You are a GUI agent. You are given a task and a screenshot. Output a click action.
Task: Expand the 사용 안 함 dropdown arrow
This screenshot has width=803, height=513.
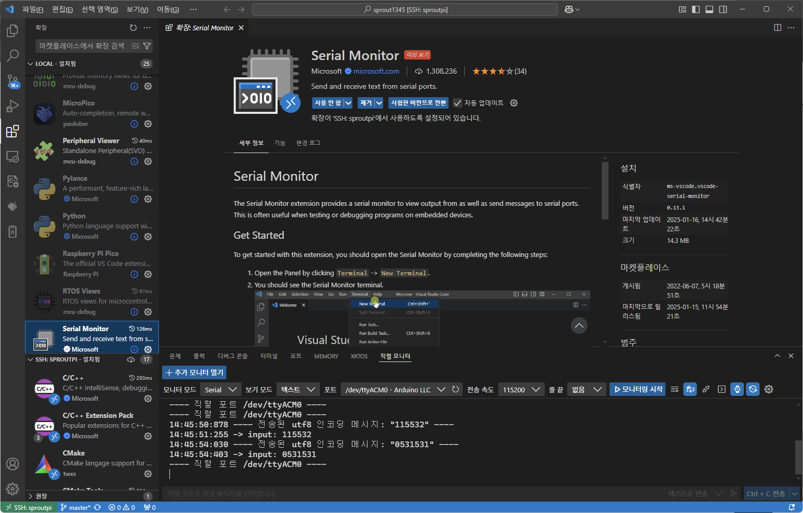tap(348, 103)
